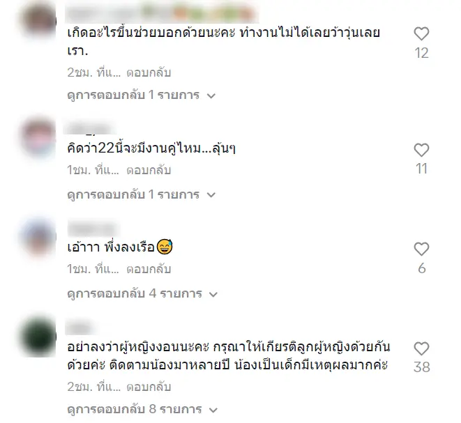Viewport: 461px width, 423px height.
Task: Open third commenter's profile avatar
Action: [38, 237]
